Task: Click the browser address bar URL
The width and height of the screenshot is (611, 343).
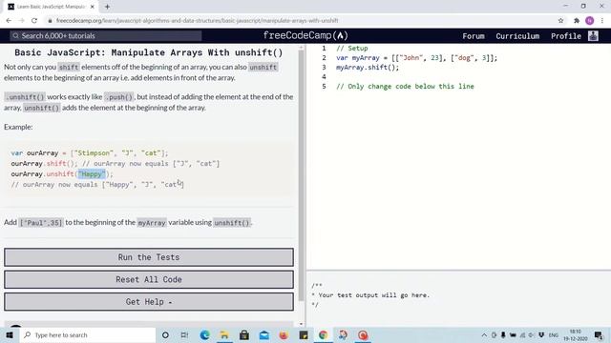Action: click(197, 21)
